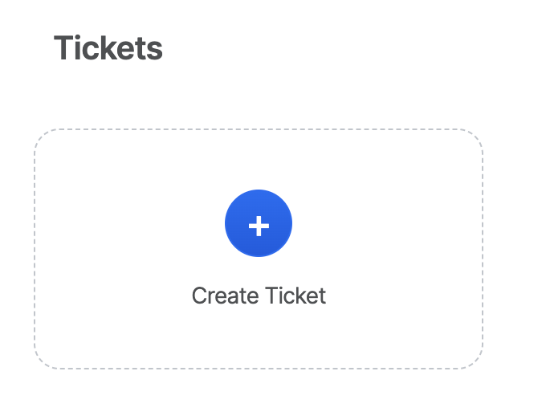Activate the Create Ticket caption
546x408 pixels.
pos(259,296)
